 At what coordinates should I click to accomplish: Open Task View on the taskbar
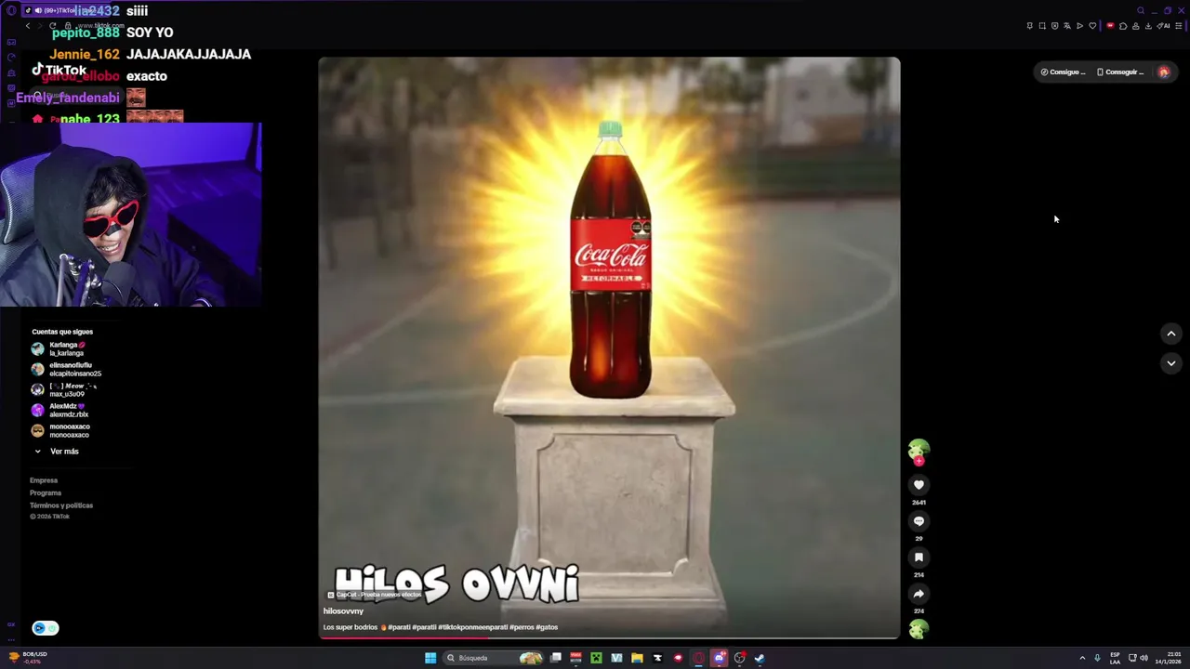pos(556,658)
